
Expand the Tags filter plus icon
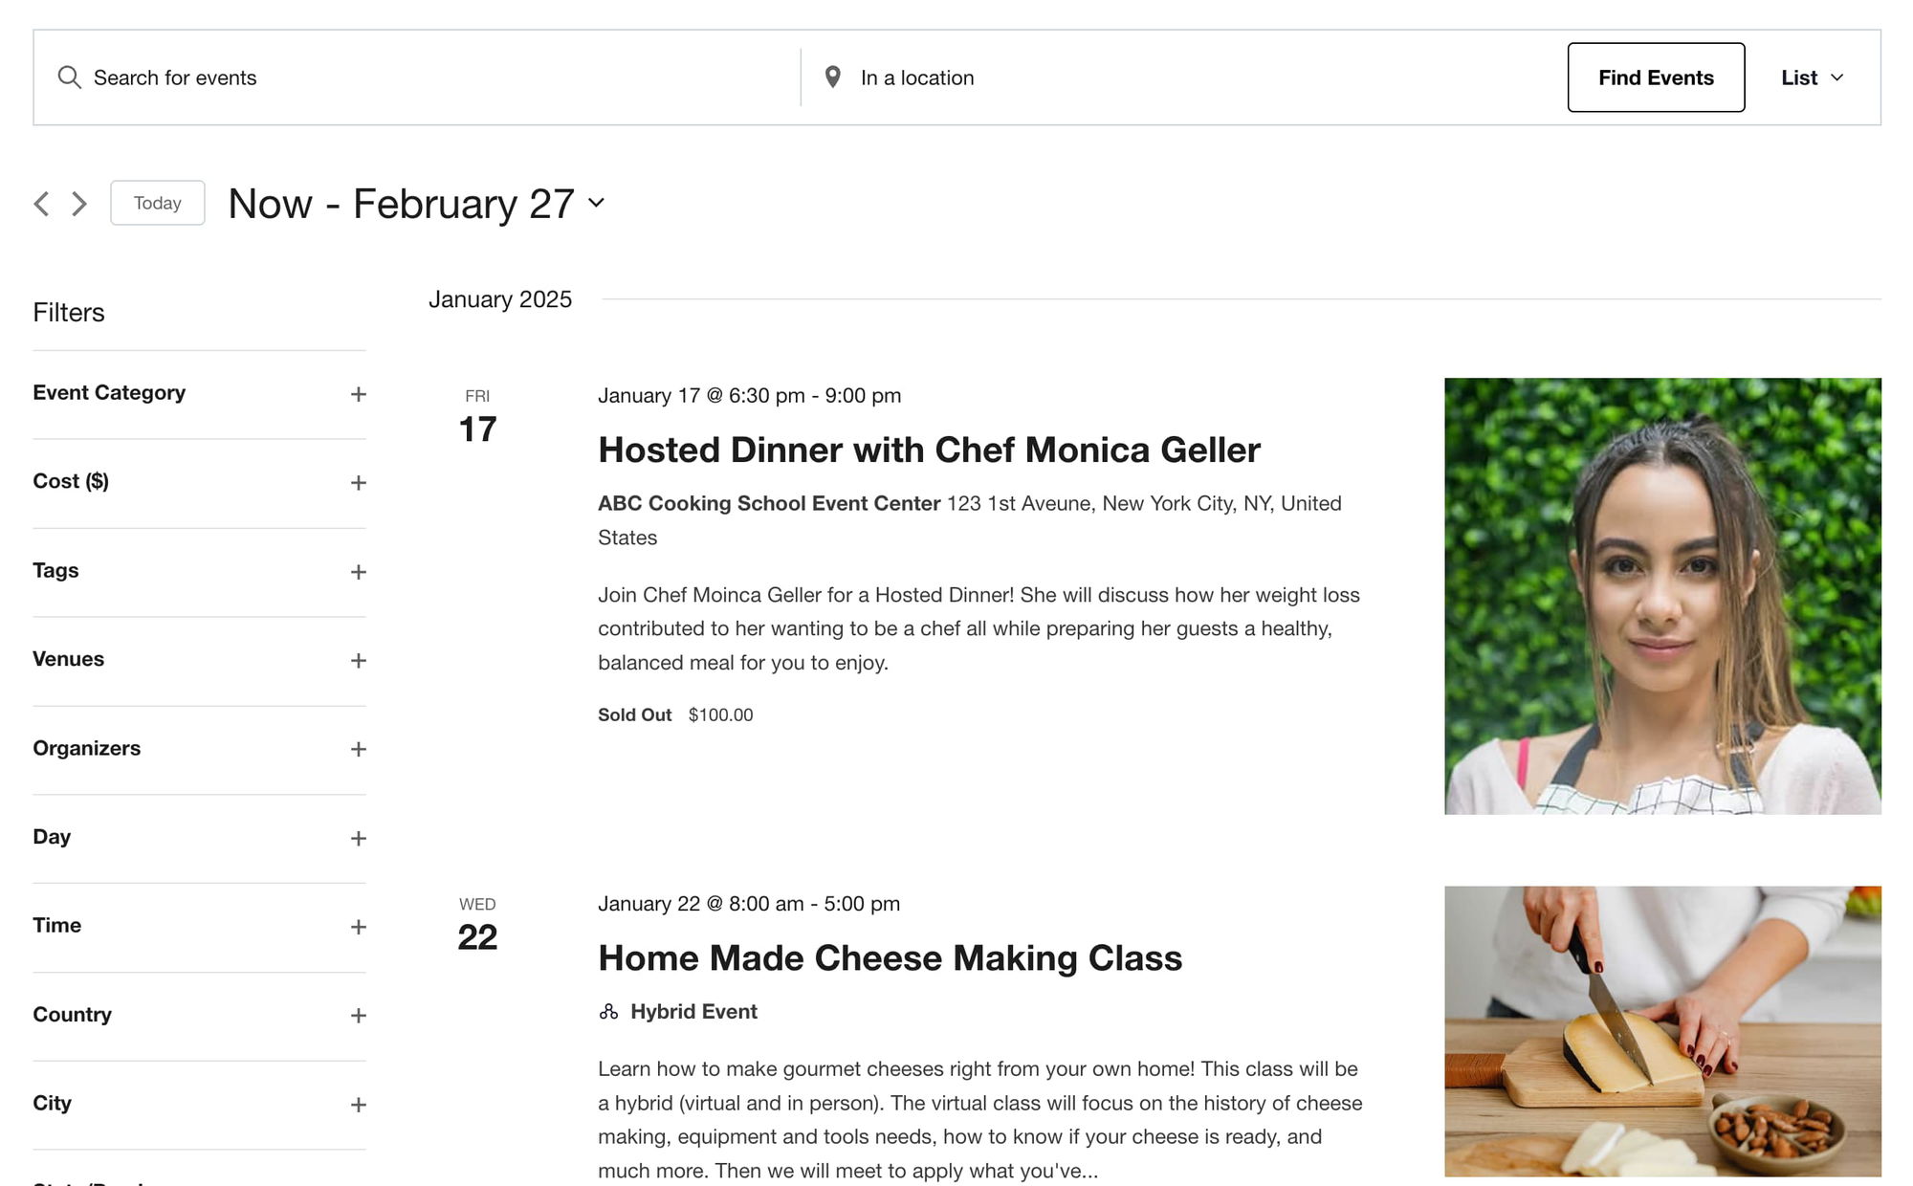pyautogui.click(x=359, y=572)
